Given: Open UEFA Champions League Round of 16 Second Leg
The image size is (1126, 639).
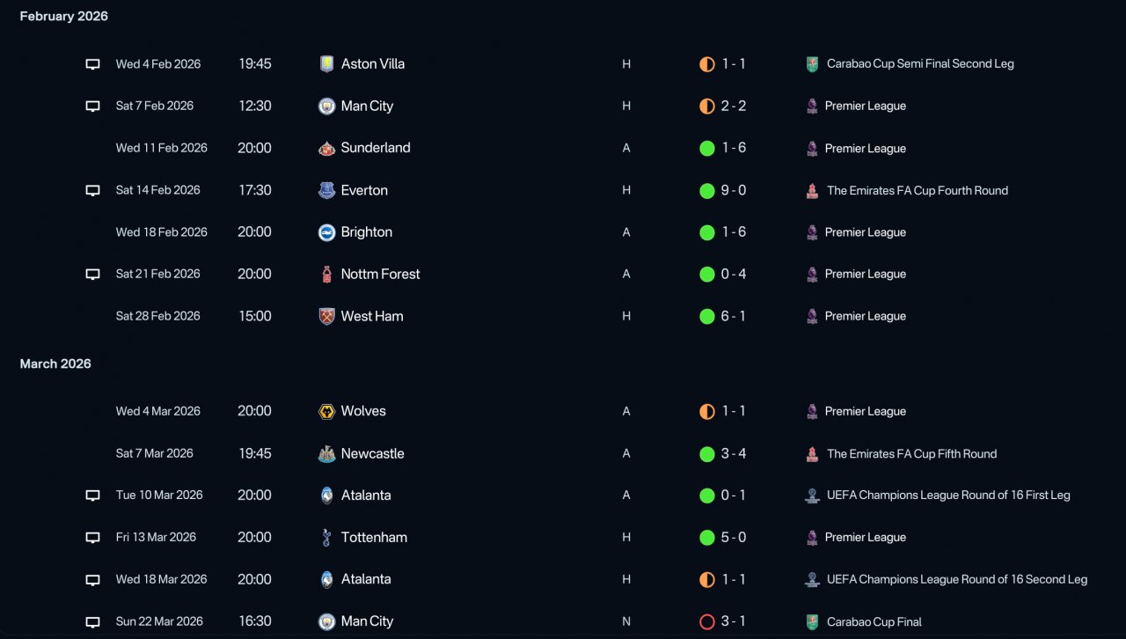Looking at the screenshot, I should coord(957,579).
